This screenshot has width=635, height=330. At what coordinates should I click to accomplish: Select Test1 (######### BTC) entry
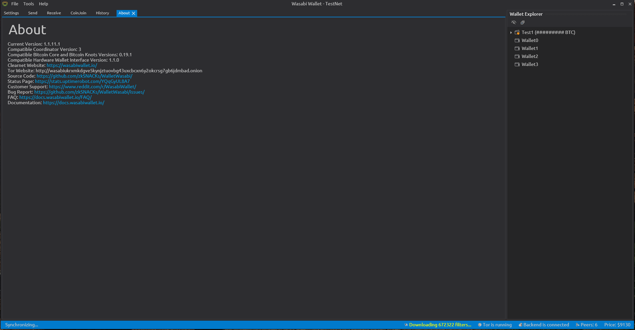[548, 32]
